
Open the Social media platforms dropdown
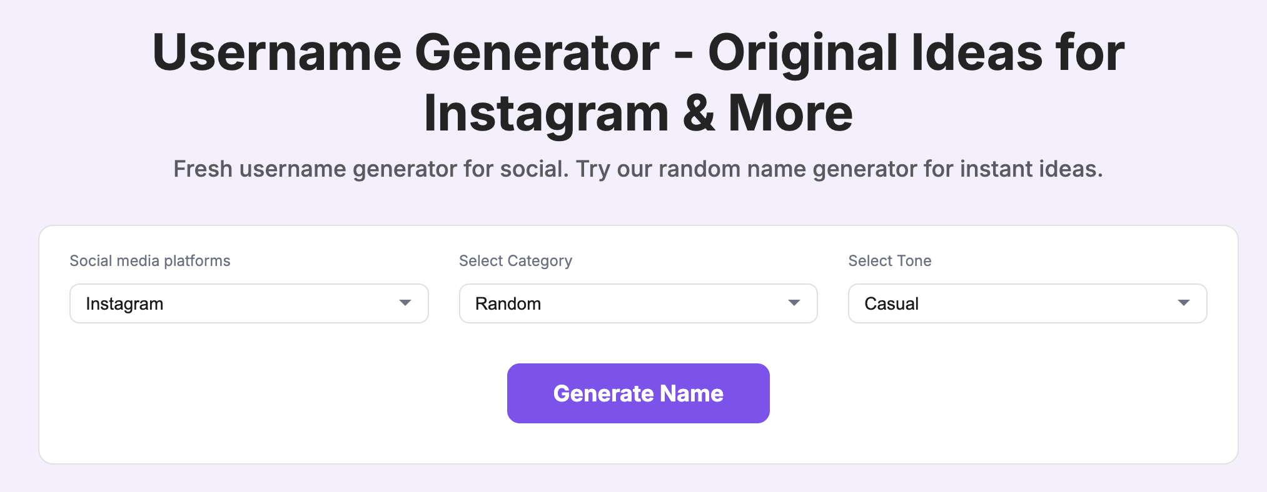click(249, 303)
